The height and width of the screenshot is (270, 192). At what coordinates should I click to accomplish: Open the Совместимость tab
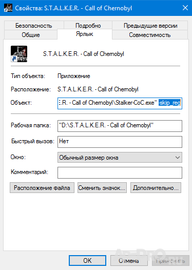[150, 35]
